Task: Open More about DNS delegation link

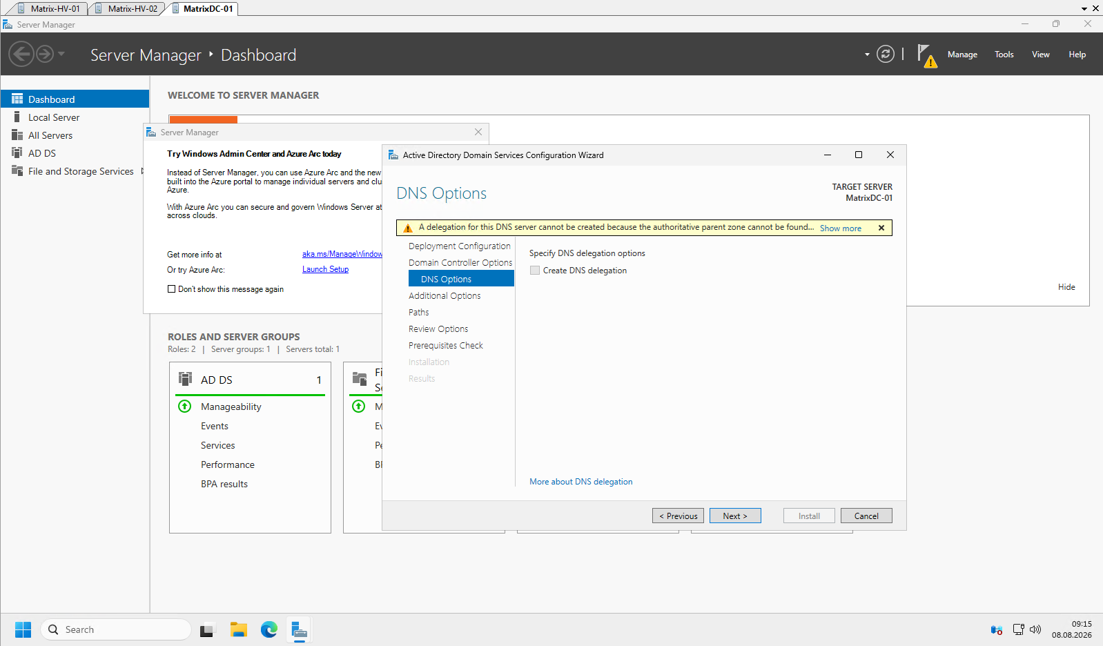Action: (580, 482)
